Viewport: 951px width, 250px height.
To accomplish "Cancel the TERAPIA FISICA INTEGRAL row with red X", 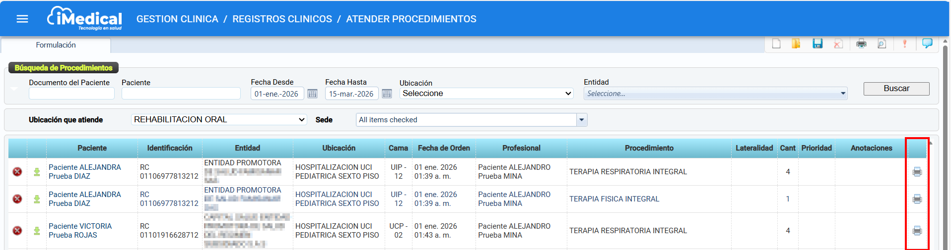I will tap(17, 199).
